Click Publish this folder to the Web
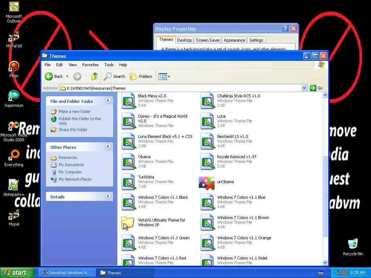Image resolution: width=371 pixels, height=278 pixels. click(80, 121)
